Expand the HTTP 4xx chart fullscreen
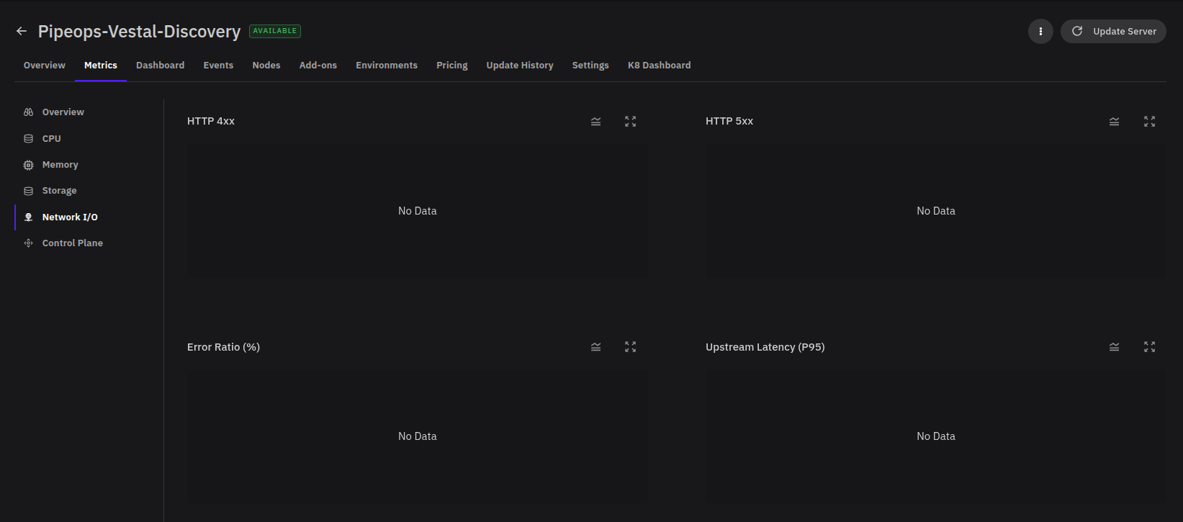 pos(631,122)
